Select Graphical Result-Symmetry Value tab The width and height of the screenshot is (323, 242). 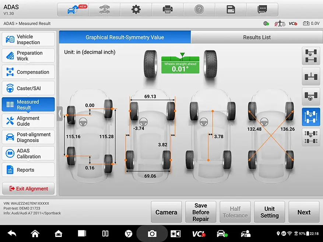[125, 37]
